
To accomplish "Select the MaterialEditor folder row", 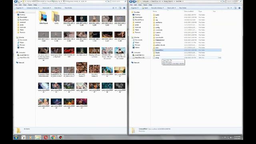I will coord(187,40).
